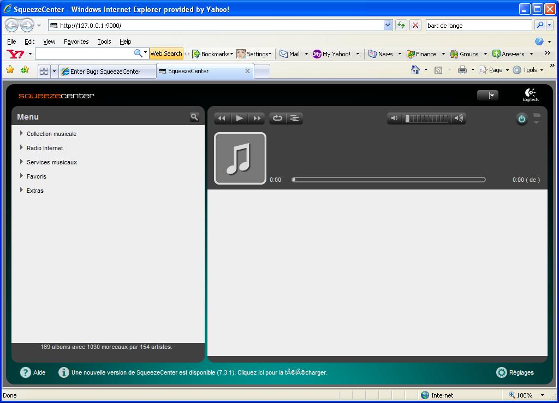Image resolution: width=559 pixels, height=403 pixels.
Task: Click the volume up speaker icon
Action: pyautogui.click(x=459, y=118)
